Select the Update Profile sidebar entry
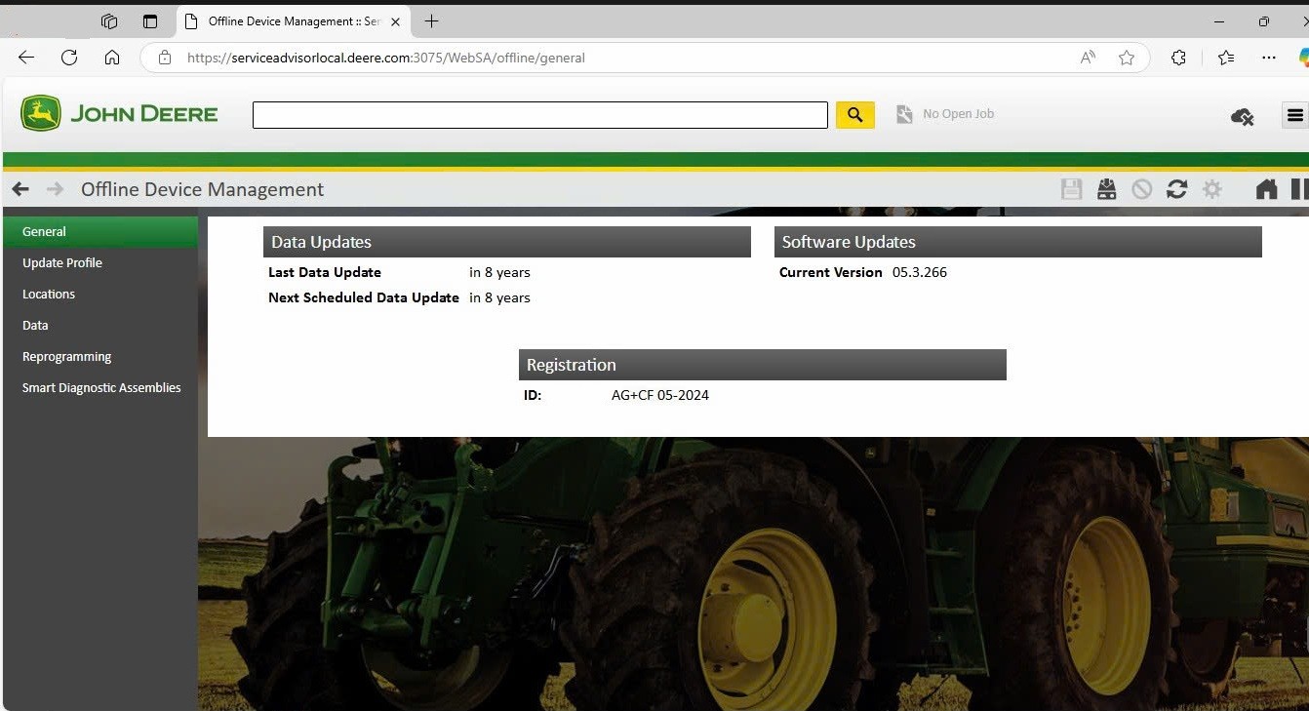 (x=61, y=262)
